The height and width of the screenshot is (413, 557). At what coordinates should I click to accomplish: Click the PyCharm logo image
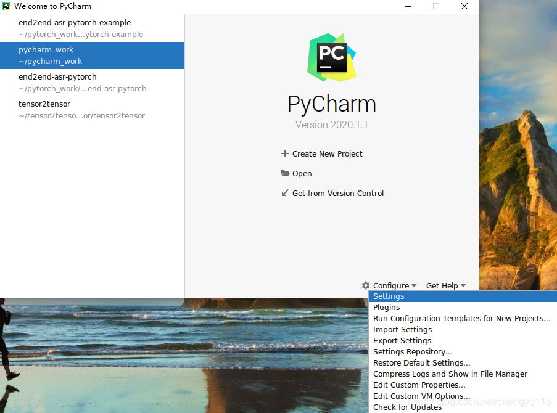331,57
